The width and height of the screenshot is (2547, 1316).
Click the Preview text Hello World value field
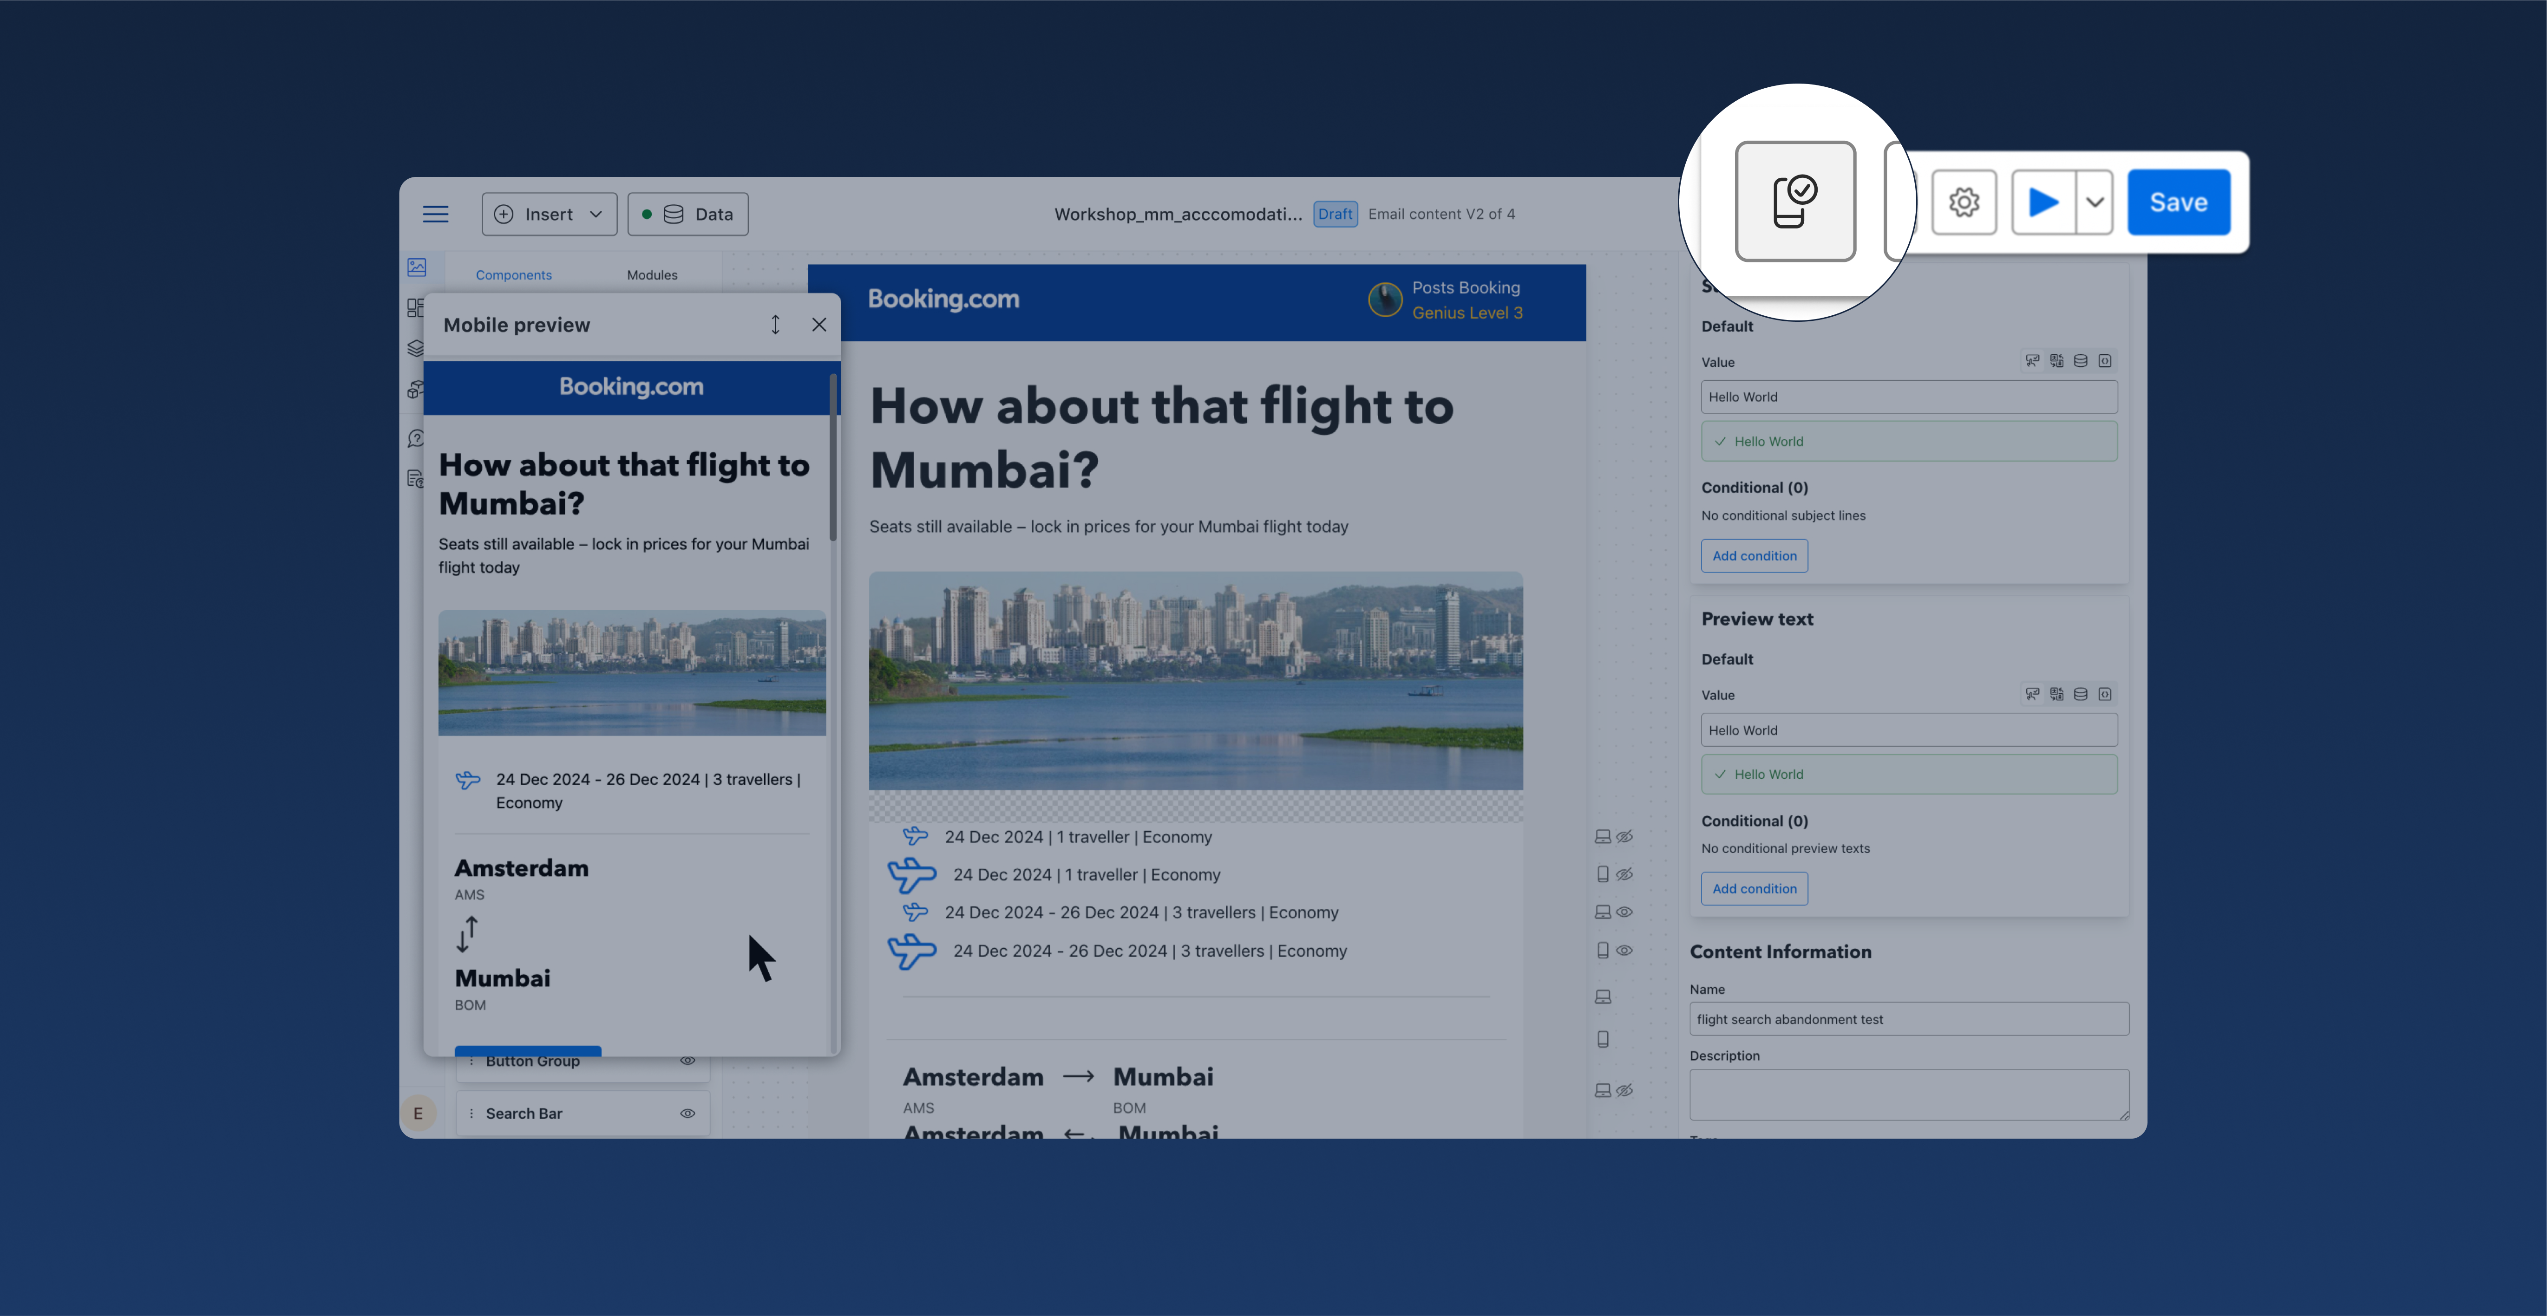(x=1909, y=730)
